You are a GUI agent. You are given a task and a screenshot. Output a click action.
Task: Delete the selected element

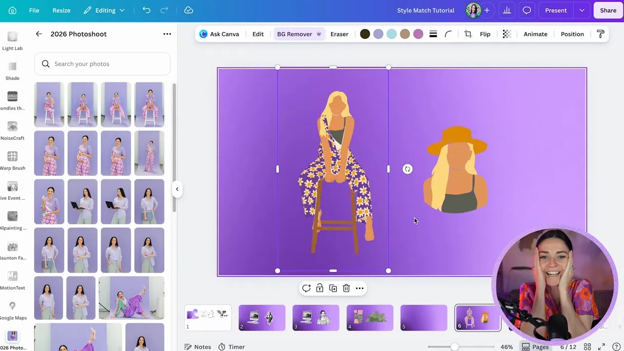(346, 288)
